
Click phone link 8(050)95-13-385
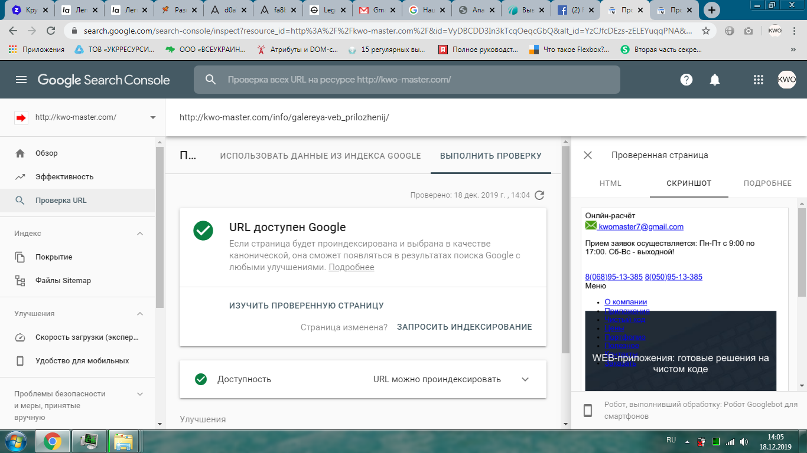point(673,277)
